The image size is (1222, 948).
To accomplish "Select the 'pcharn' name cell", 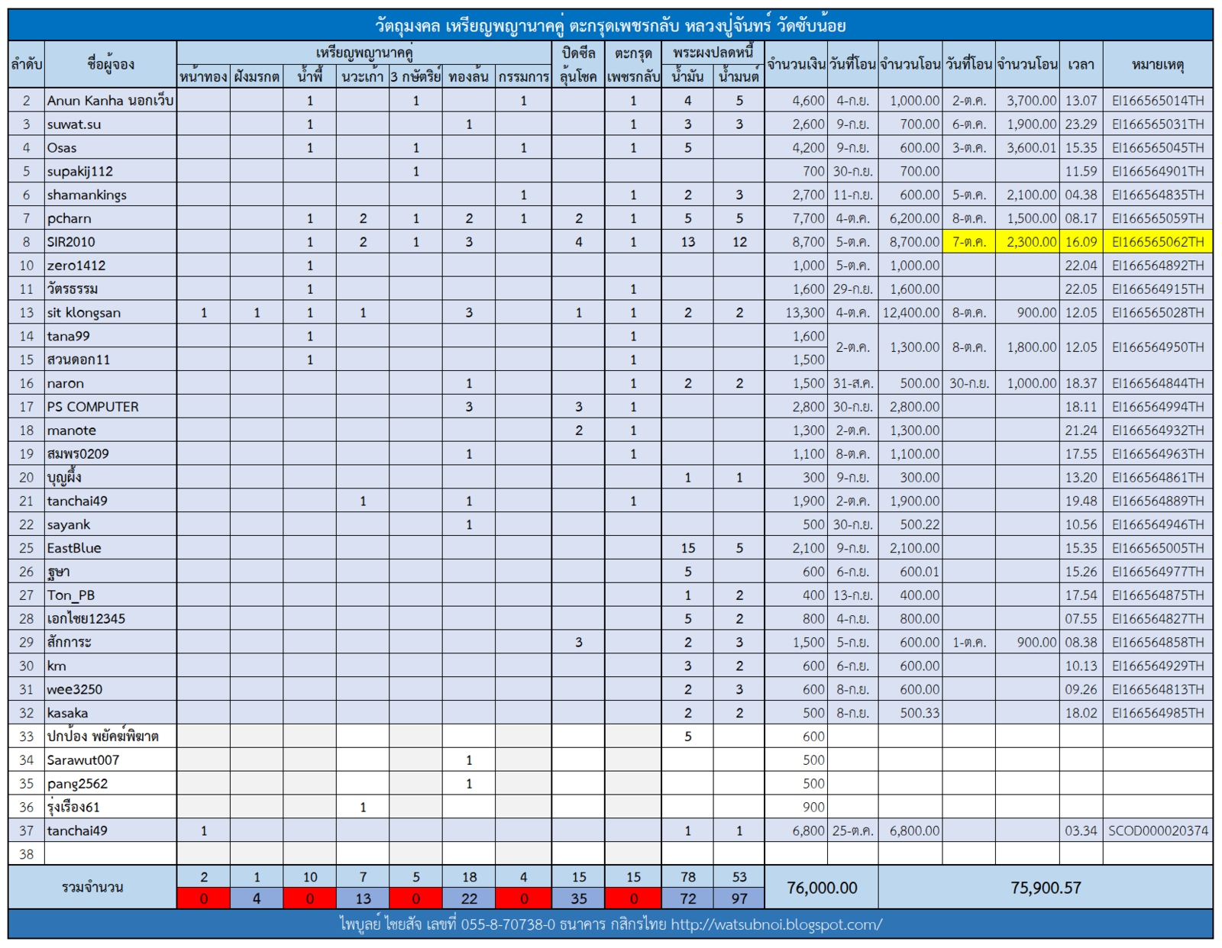I will [111, 218].
